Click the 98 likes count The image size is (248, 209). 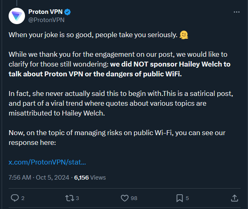tap(134, 198)
